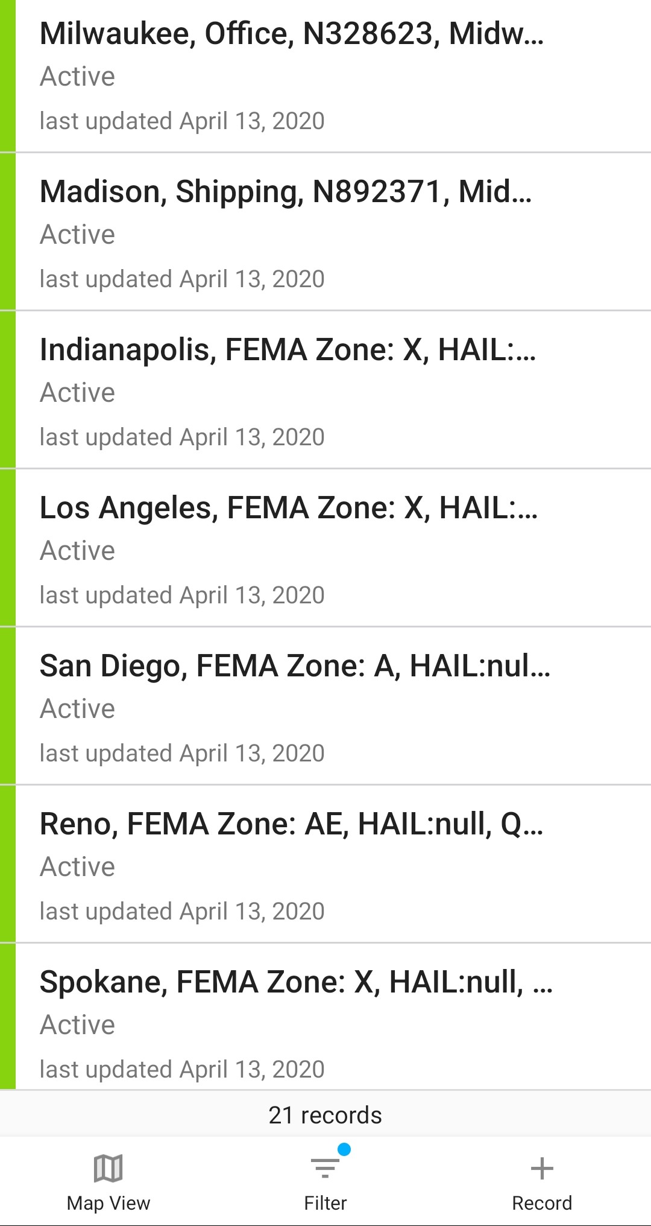This screenshot has height=1226, width=651.
Task: Tap the Active status under Spokane
Action: point(77,1025)
